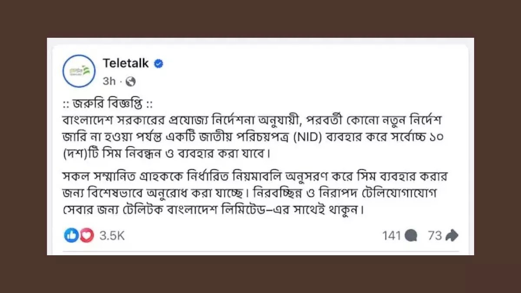Click the share arrow icon

tap(452, 235)
